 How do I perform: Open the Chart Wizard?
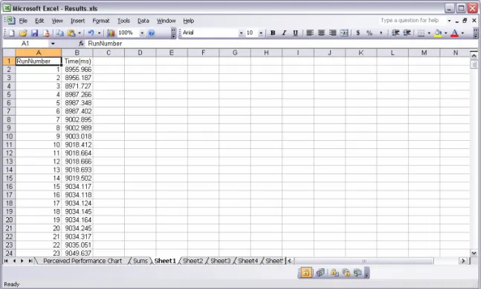[x=111, y=33]
